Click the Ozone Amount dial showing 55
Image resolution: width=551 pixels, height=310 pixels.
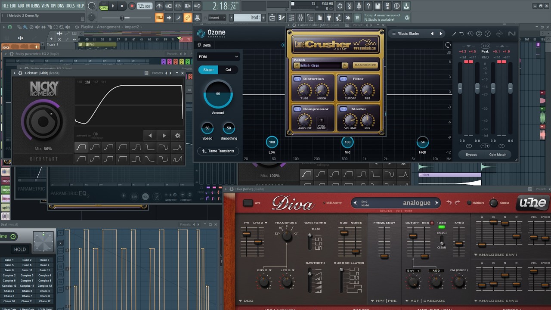(x=218, y=94)
